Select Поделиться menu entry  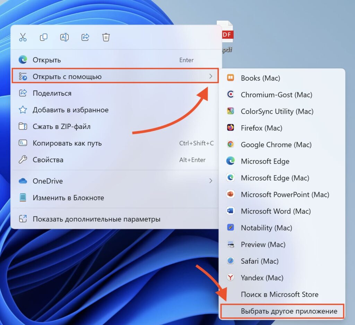coord(115,93)
